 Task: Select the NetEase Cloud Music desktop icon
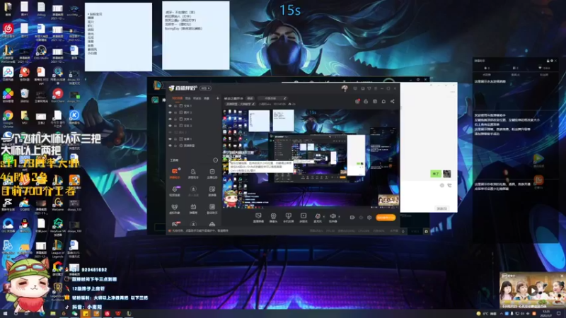click(x=8, y=30)
